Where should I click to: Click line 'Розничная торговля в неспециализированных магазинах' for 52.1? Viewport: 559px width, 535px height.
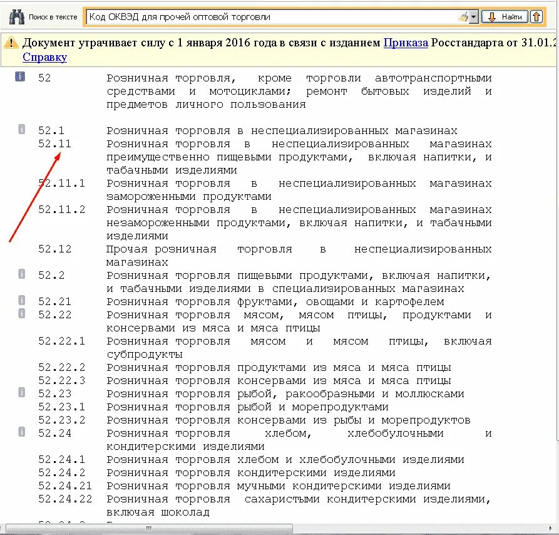point(282,131)
